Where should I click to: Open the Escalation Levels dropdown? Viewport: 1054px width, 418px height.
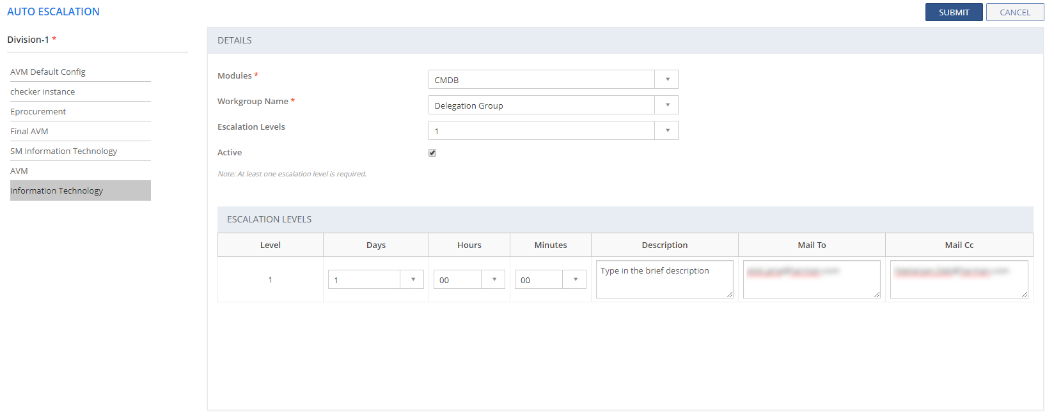(x=553, y=131)
